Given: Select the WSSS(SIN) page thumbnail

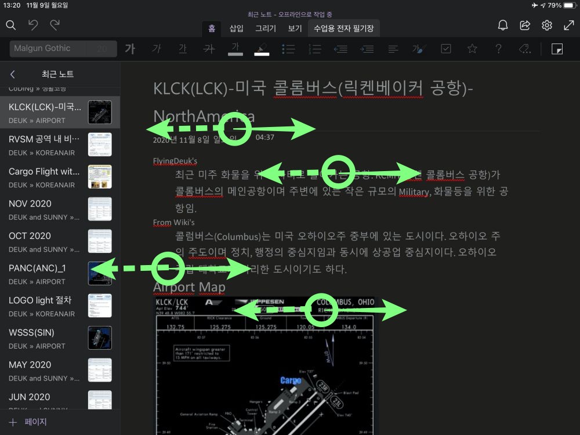Looking at the screenshot, I should coord(100,338).
